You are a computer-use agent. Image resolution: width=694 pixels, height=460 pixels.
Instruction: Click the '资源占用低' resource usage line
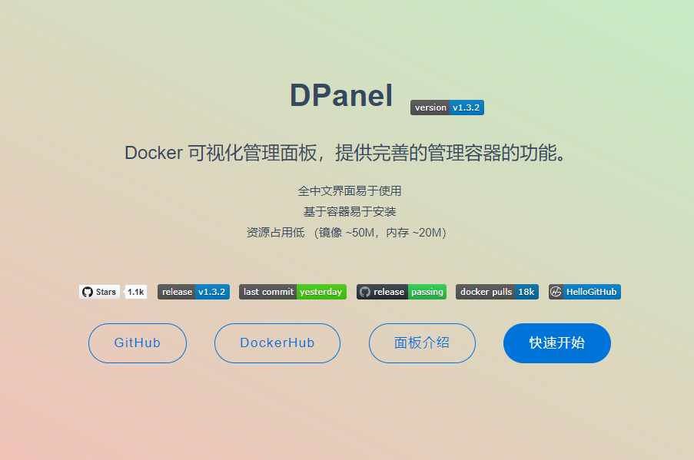[x=347, y=233]
